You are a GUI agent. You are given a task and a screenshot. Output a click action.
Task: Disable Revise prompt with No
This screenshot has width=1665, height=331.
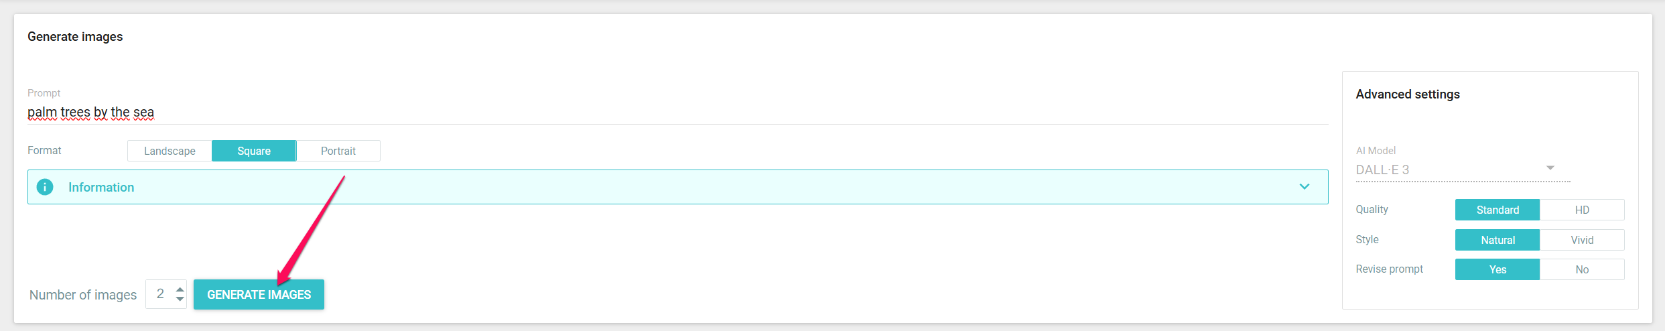tap(1582, 269)
